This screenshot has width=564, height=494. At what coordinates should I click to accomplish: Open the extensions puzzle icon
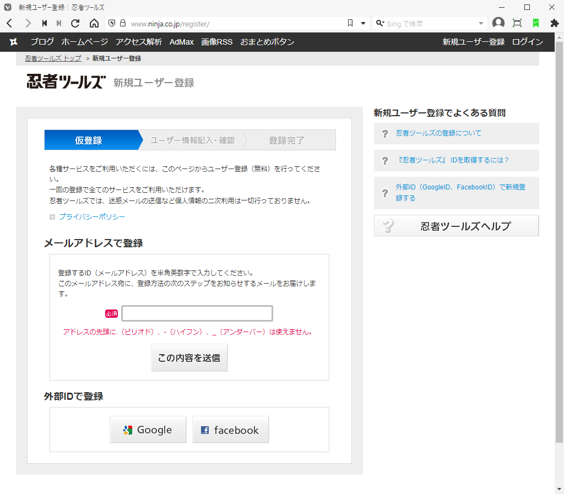[554, 23]
